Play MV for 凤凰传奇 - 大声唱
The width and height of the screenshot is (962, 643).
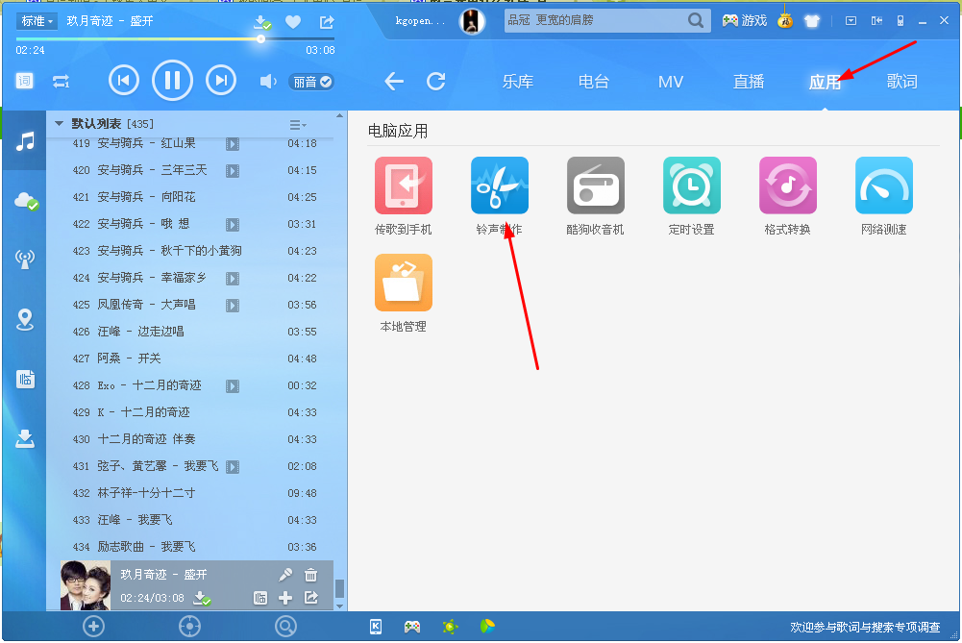233,305
